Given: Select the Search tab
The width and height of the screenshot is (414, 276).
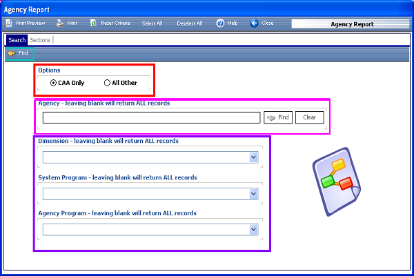Looking at the screenshot, I should [17, 40].
